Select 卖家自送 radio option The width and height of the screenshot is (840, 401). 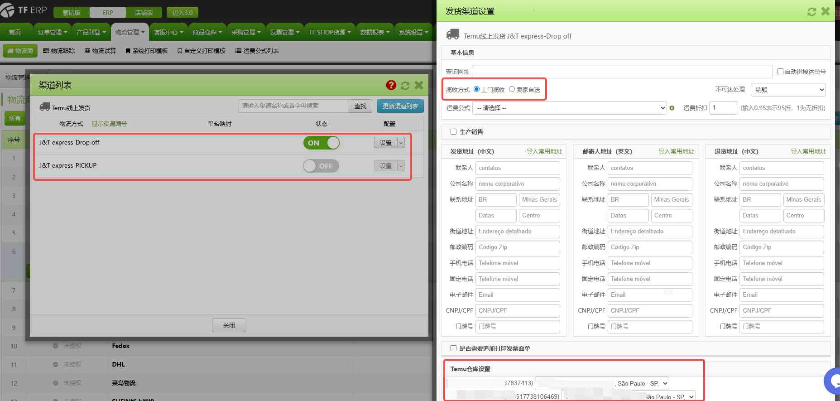point(512,89)
